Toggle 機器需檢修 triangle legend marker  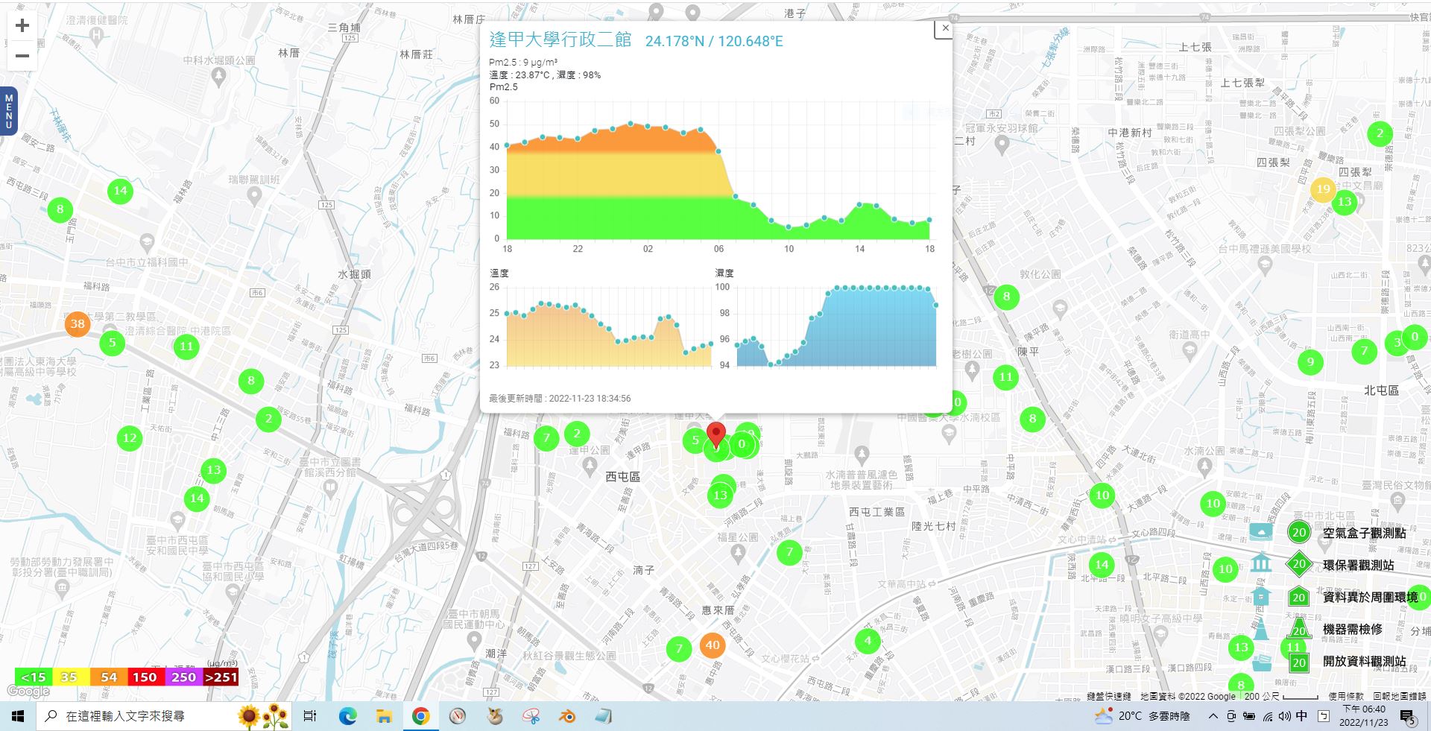point(1299,628)
